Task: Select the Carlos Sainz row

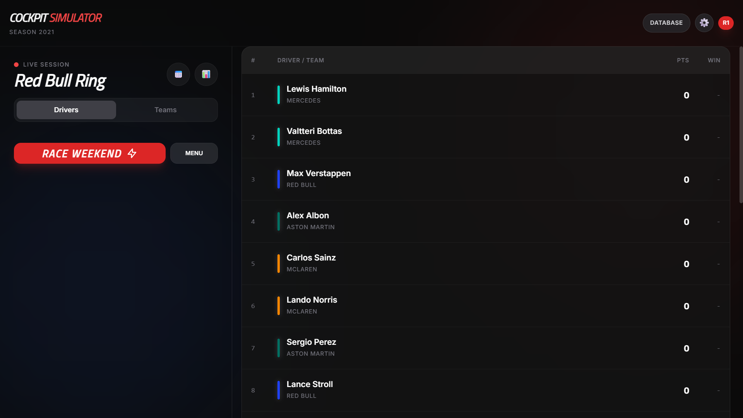Action: [x=486, y=264]
